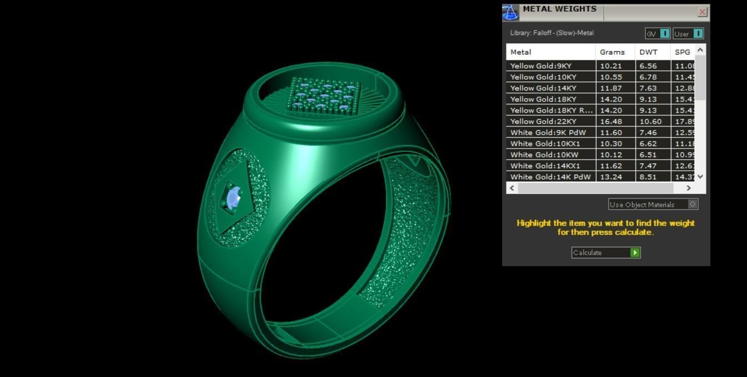747x377 pixels.
Task: Click the metal list scroll down arrow
Action: [700, 177]
